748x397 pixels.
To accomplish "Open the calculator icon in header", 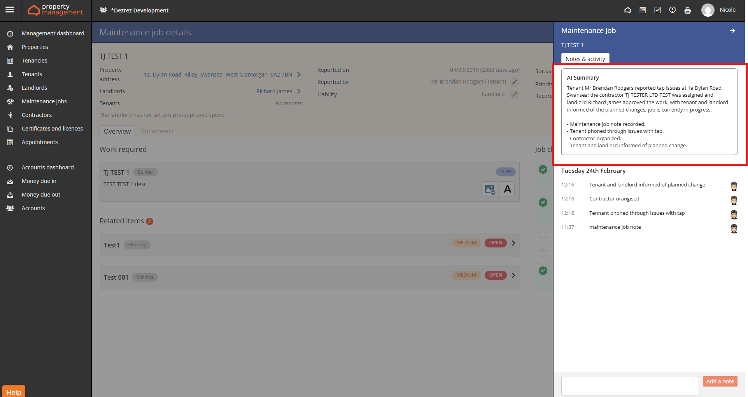I will [x=643, y=10].
